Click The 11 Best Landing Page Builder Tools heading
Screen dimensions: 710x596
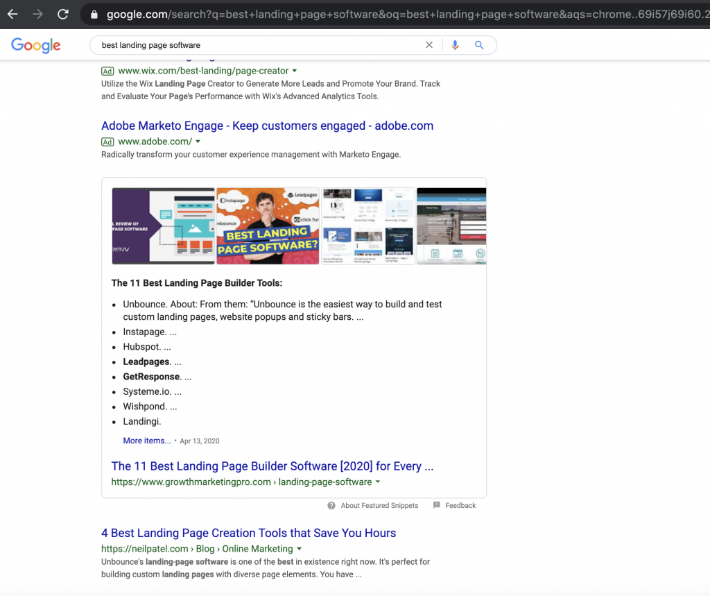197,283
